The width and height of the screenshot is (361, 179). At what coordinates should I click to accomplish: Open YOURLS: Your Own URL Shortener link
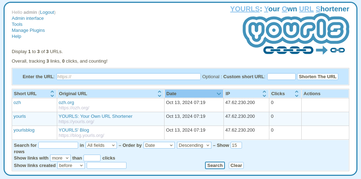point(96,116)
